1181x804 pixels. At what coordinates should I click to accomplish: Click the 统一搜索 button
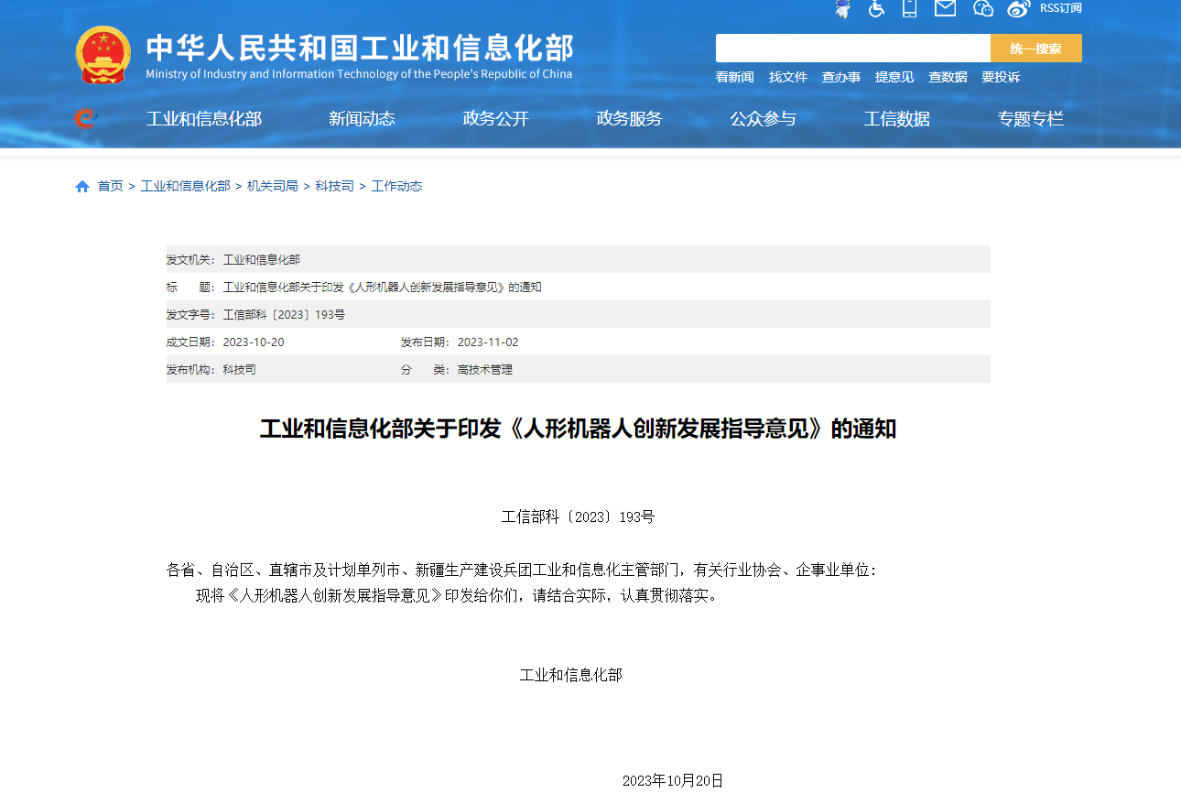point(1036,48)
